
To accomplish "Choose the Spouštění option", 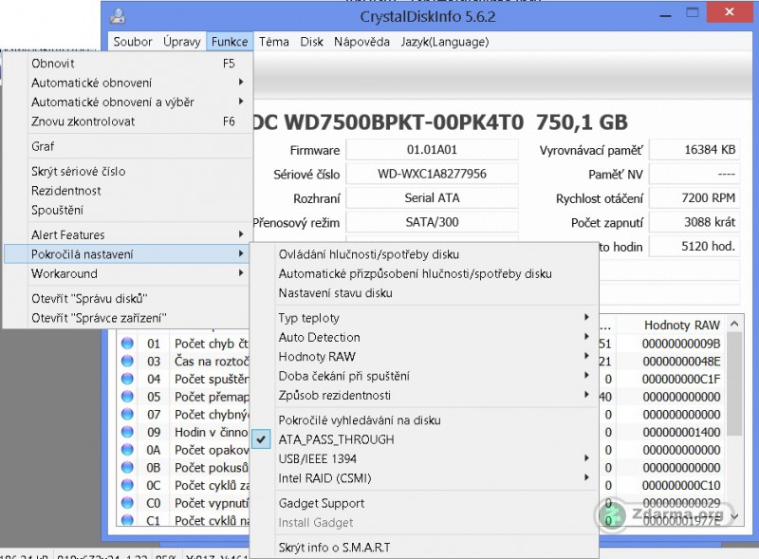I will point(128,211).
